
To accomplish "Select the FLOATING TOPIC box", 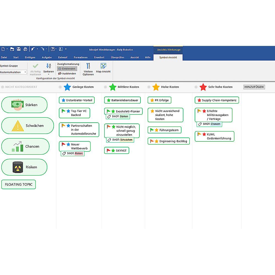I will 18,185.
